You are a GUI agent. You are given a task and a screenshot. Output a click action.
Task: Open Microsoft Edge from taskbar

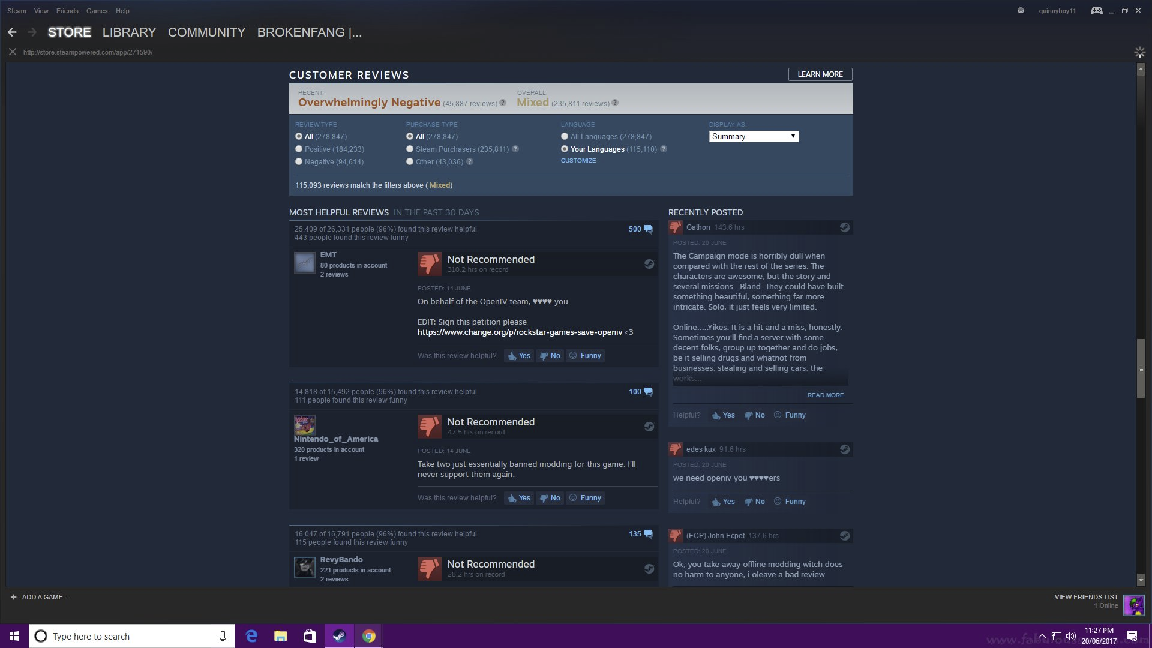pyautogui.click(x=251, y=636)
